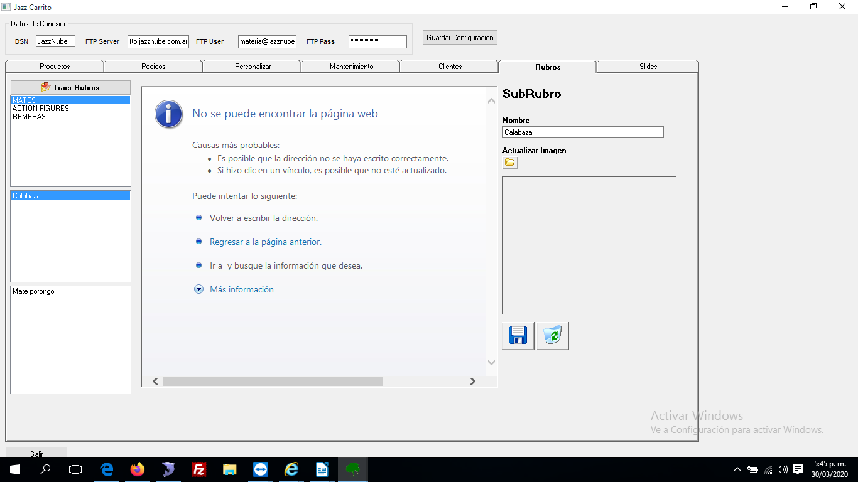Switch to the Slides tab

tap(648, 67)
